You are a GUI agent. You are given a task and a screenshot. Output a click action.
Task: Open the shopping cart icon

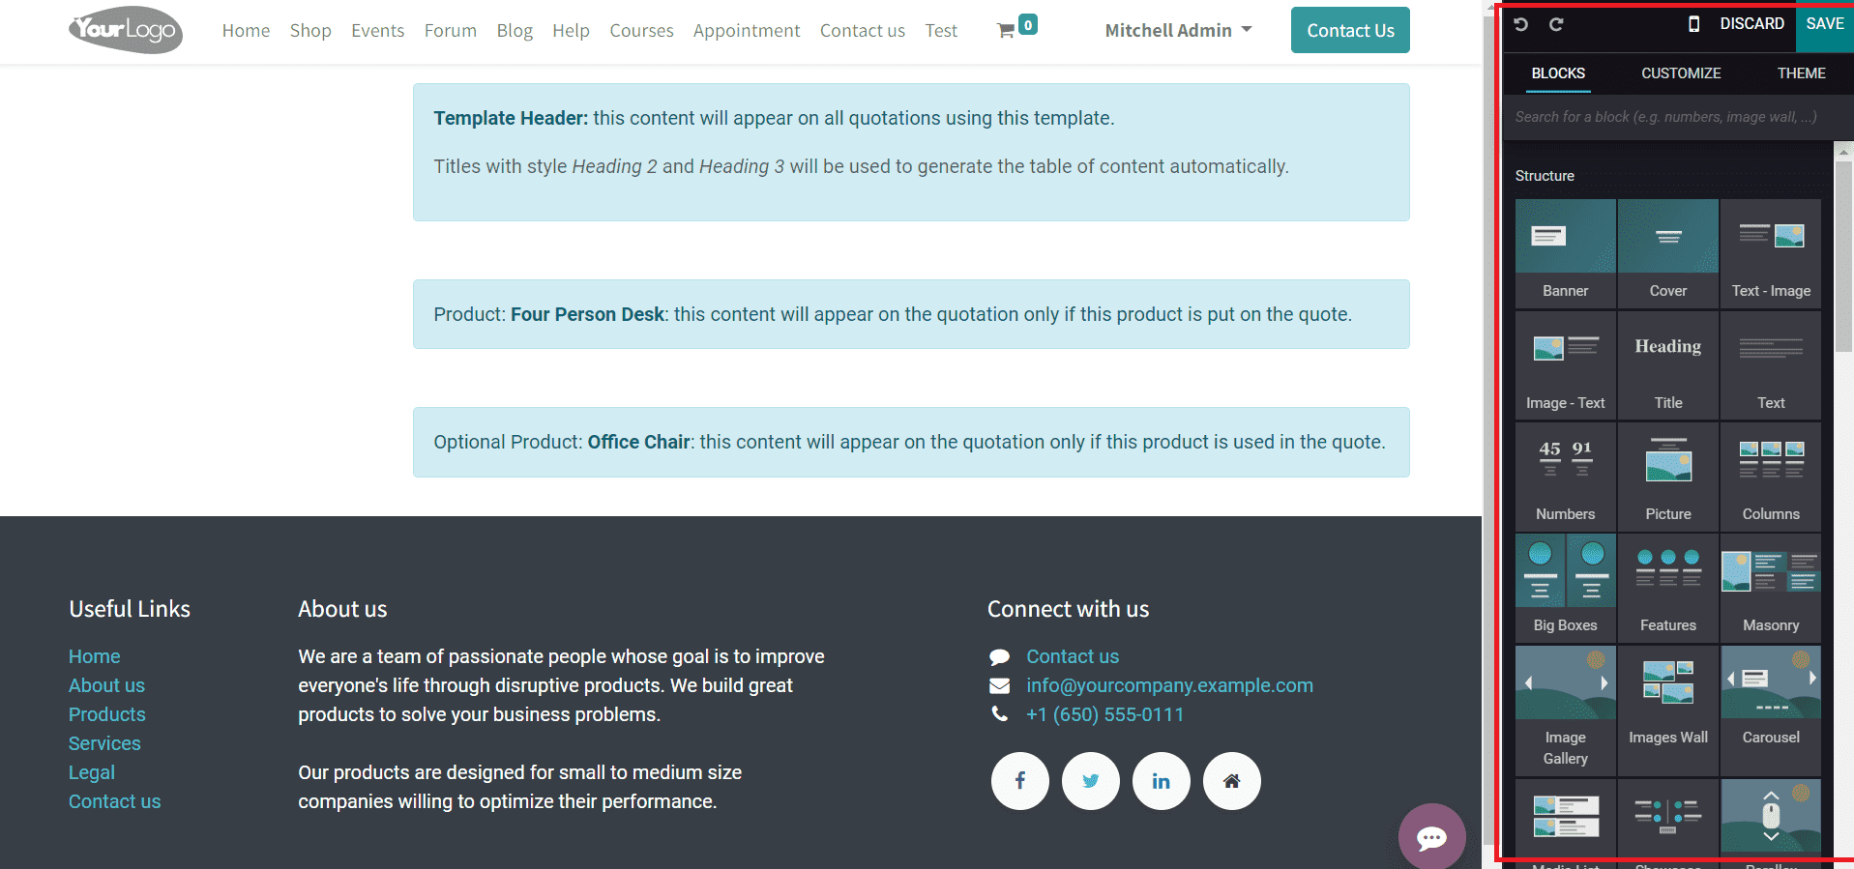point(1007,31)
